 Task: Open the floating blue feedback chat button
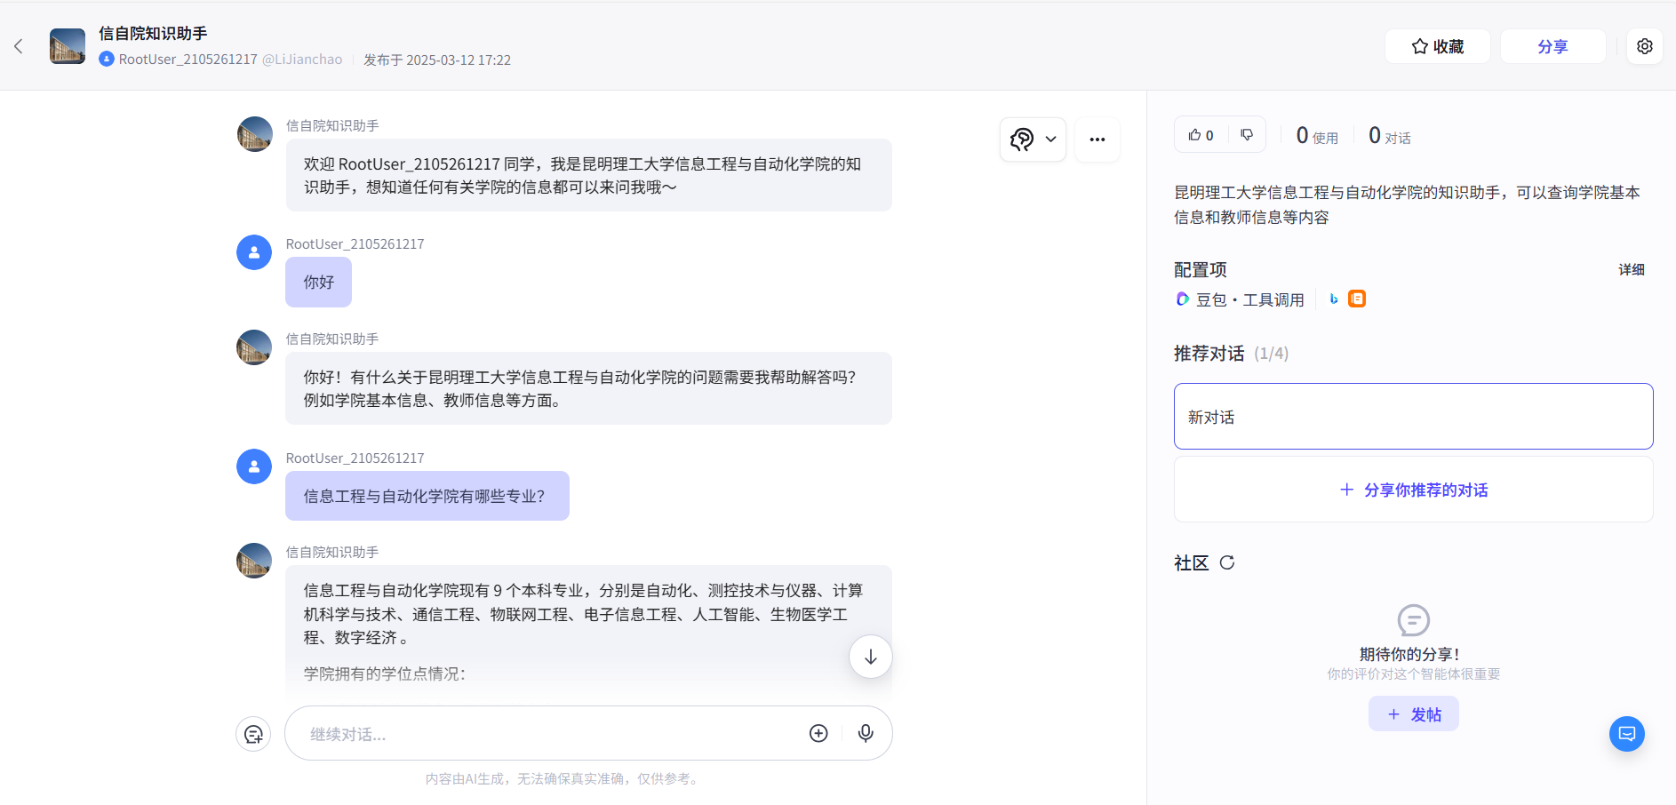coord(1626,734)
